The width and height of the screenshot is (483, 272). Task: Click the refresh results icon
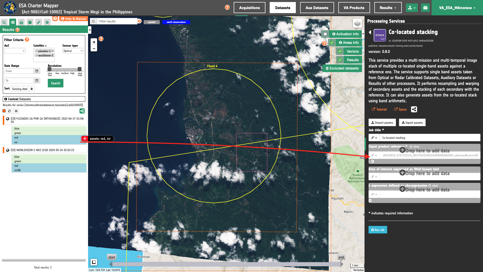[x=9, y=111]
